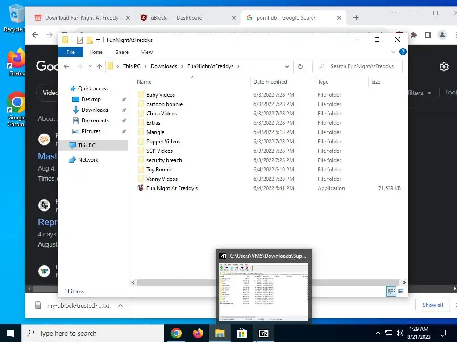Select the Vanny Videos folder
Screen dimensions: 457x342
162,179
